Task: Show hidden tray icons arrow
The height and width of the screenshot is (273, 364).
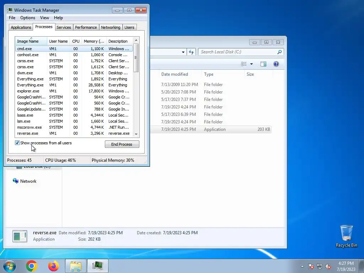Action: click(x=302, y=266)
